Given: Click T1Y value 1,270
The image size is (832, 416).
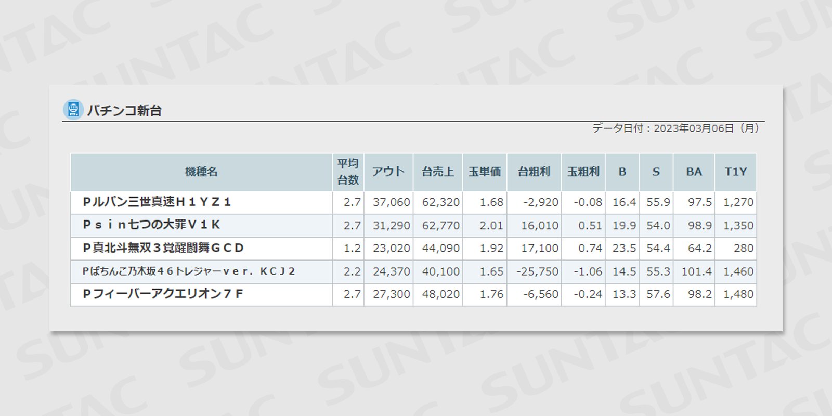Looking at the screenshot, I should [x=738, y=202].
